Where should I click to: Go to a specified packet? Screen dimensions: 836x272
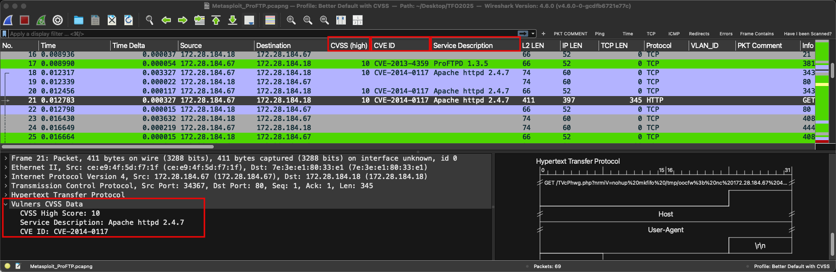click(199, 20)
